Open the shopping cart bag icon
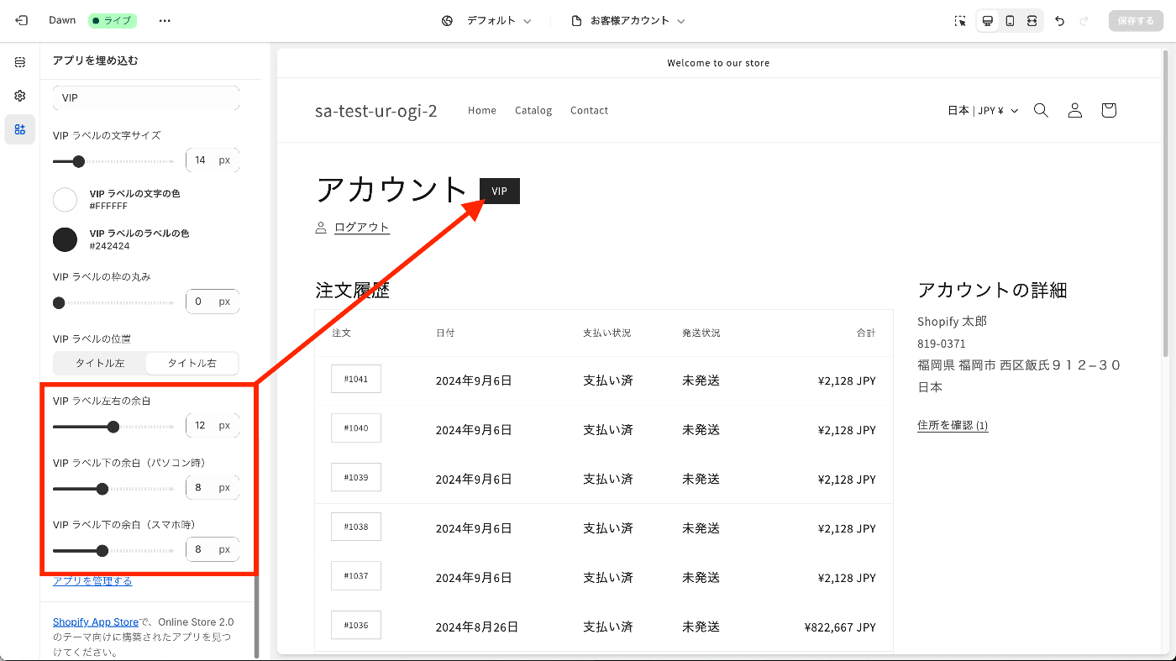 coord(1109,110)
